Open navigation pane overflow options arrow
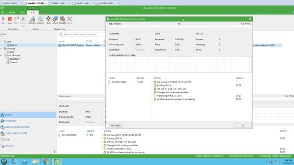Viewport: 294px width, 165px height. pyautogui.click(x=55, y=152)
